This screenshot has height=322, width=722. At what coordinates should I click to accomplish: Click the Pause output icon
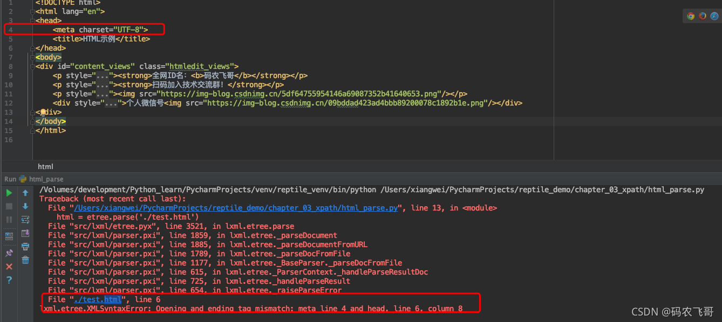coord(9,220)
